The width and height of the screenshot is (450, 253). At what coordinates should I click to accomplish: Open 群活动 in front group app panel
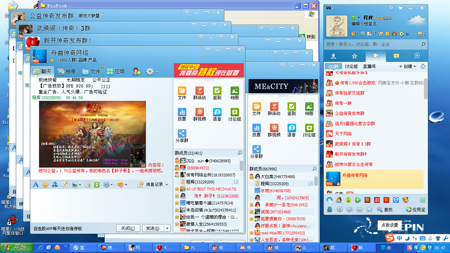pos(199,93)
